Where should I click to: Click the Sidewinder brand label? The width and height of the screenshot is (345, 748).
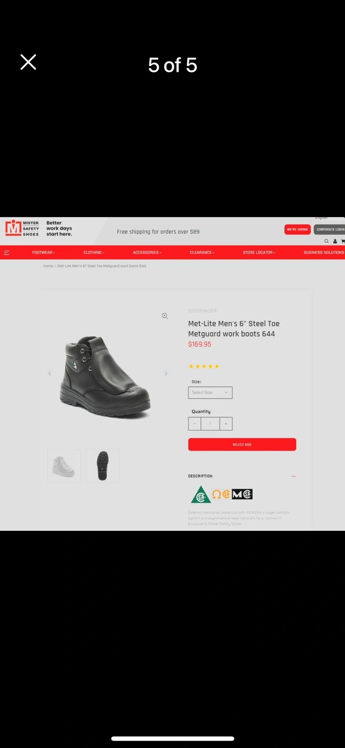(202, 311)
